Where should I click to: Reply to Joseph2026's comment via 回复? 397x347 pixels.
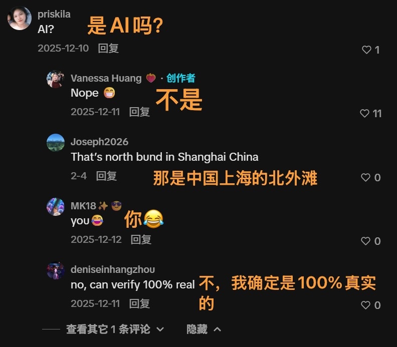(106, 176)
